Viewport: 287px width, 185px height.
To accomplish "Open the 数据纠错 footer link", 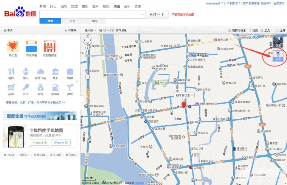I will pyautogui.click(x=39, y=155).
